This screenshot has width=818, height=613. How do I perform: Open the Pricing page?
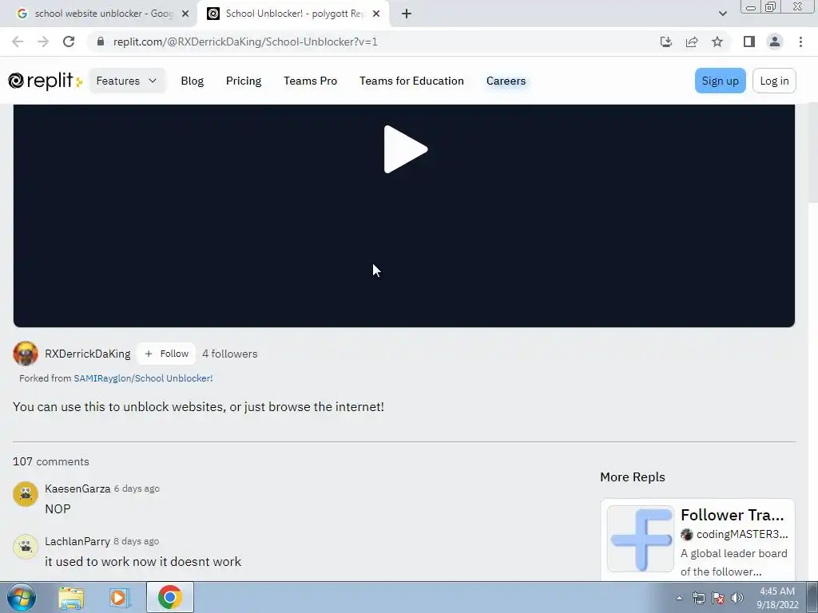pyautogui.click(x=244, y=81)
